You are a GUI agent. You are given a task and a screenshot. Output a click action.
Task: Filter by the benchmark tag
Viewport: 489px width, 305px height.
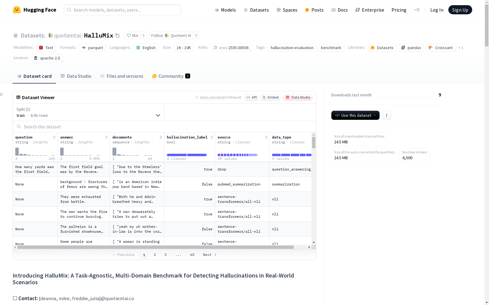(x=331, y=48)
